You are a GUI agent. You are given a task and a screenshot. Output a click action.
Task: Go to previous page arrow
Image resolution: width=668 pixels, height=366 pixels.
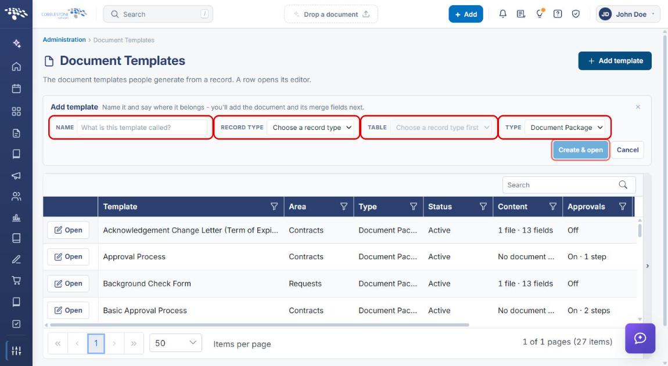click(x=77, y=343)
